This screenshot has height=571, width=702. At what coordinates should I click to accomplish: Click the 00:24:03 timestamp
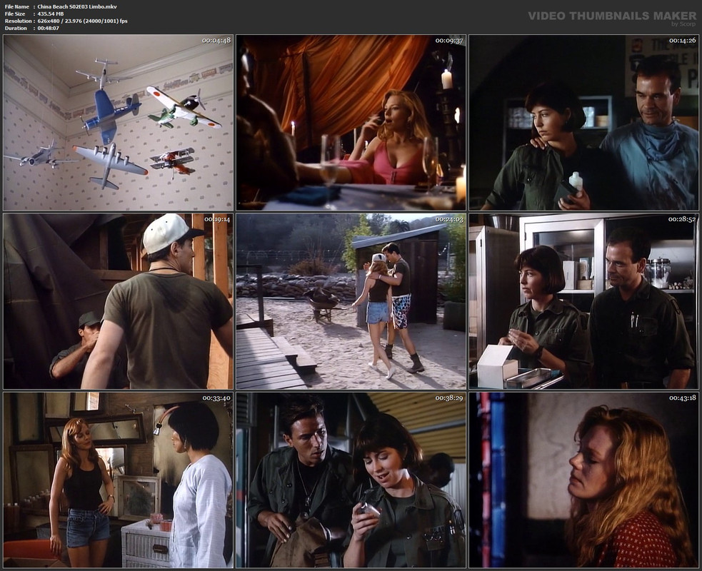pos(449,219)
